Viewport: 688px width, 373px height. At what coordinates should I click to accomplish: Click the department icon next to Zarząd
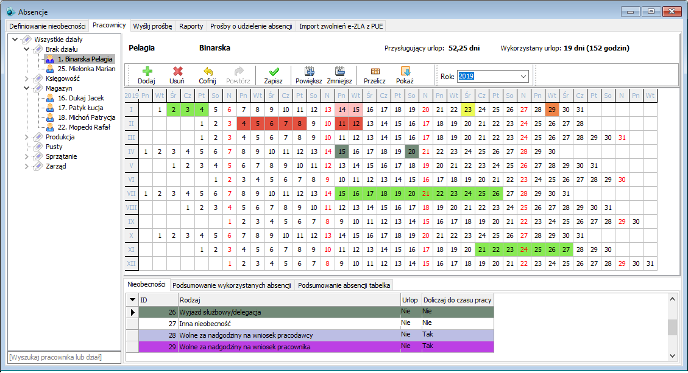38,166
